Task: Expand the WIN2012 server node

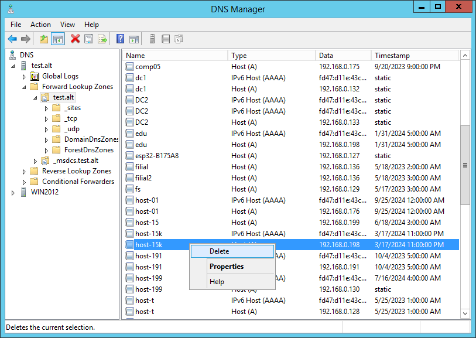Action: point(13,192)
